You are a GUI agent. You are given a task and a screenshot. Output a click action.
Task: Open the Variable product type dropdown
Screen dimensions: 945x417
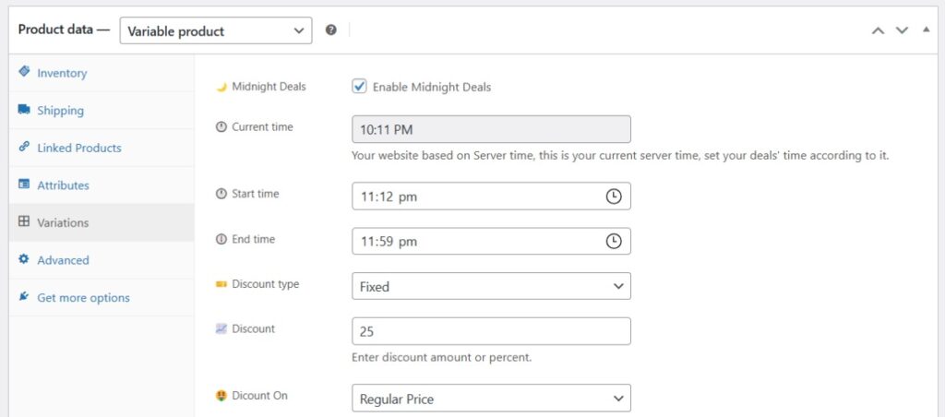[216, 30]
